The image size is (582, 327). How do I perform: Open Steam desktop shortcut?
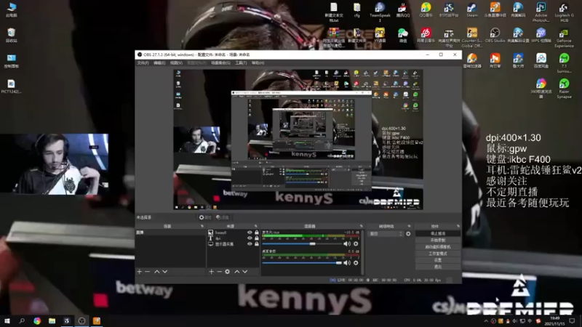coord(472,10)
